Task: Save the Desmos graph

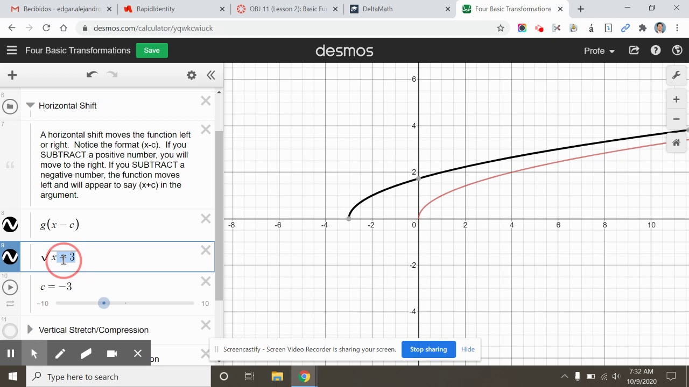Action: pos(152,51)
